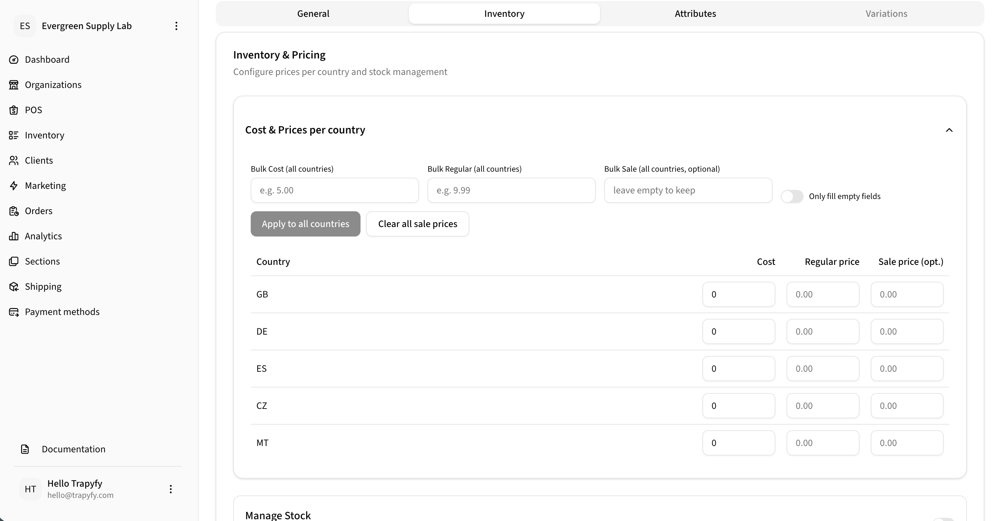Click the CZ Cost field
Image resolution: width=997 pixels, height=521 pixels.
click(x=739, y=406)
